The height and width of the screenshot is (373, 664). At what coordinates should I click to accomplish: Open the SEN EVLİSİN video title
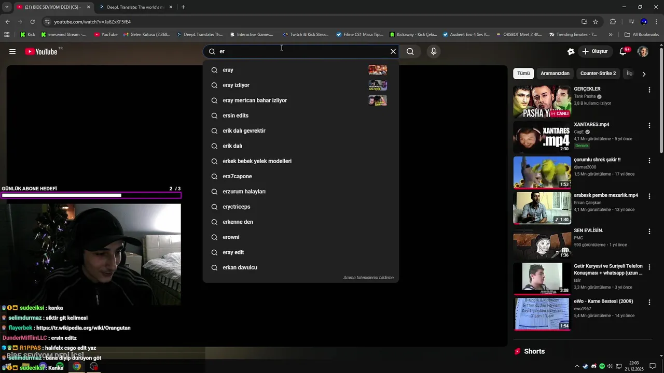pyautogui.click(x=588, y=231)
